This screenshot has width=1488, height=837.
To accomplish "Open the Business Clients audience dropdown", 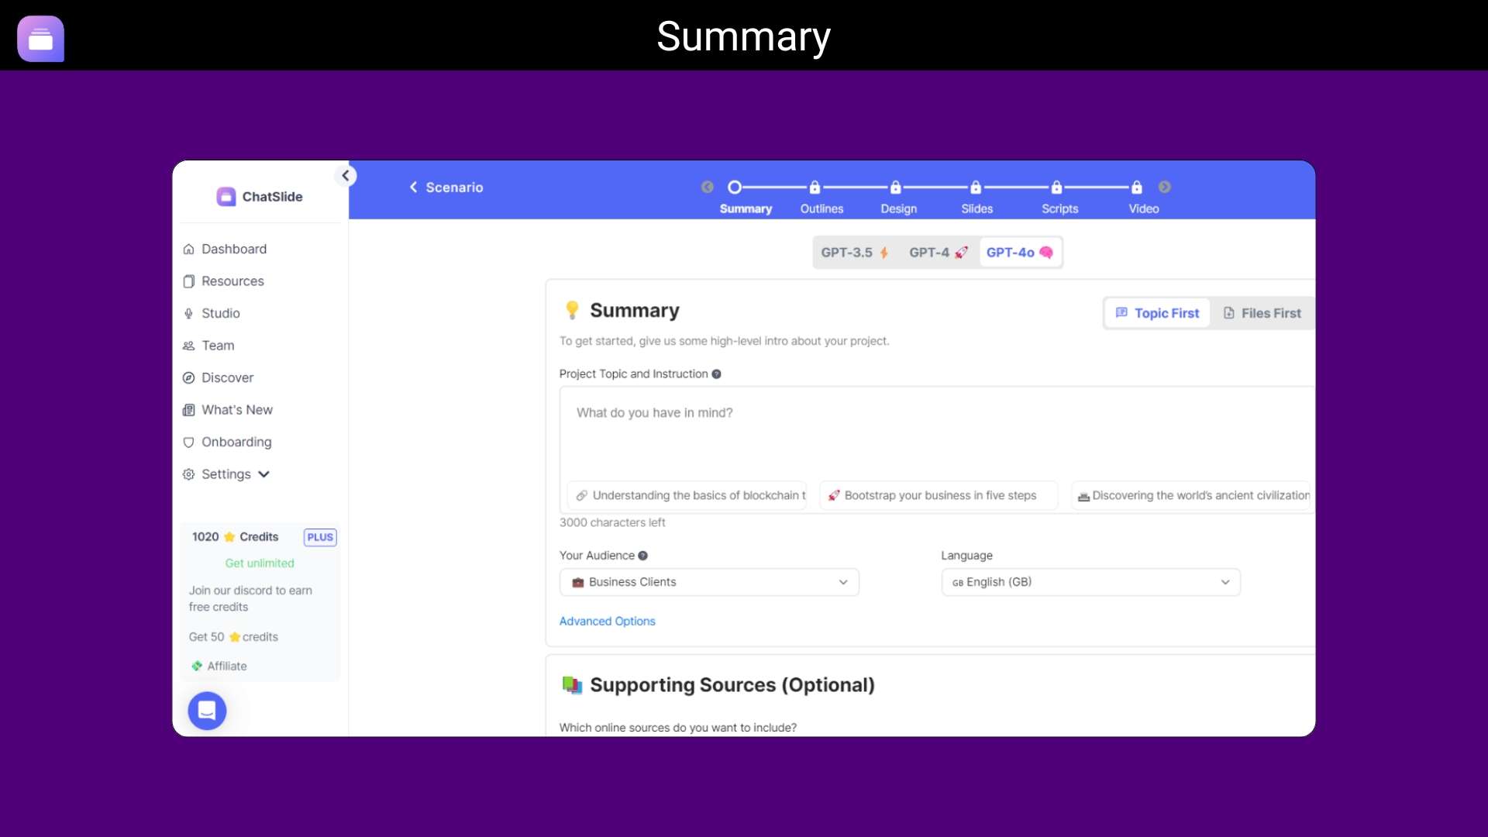I will point(708,582).
